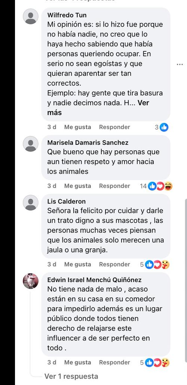View like reaction on Wilfredo Tun's comment
The height and width of the screenshot is (385, 187).
(x=162, y=127)
